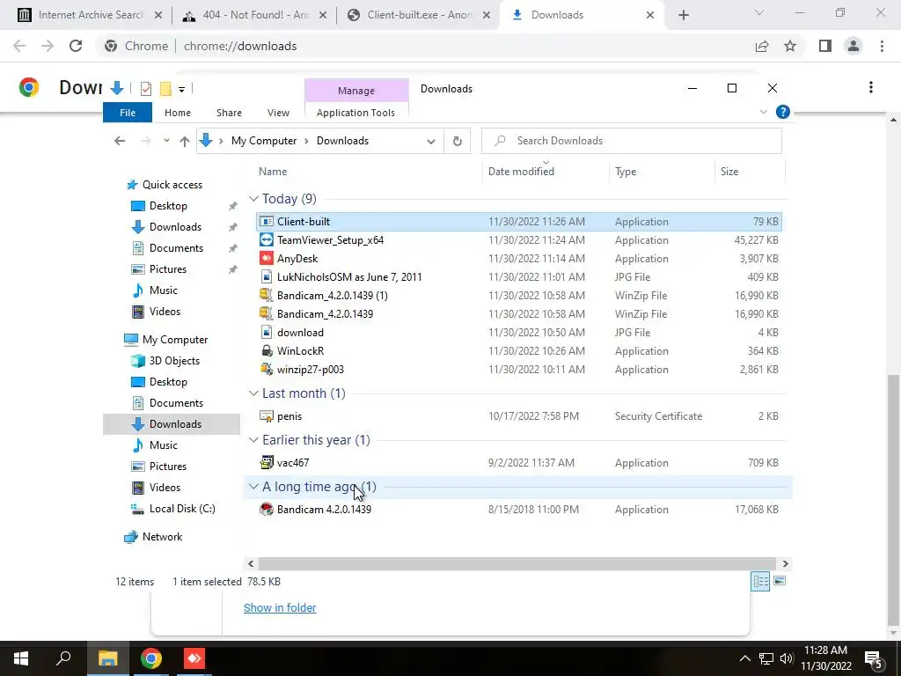The height and width of the screenshot is (676, 901).
Task: Collapse the Earlier this year (1) group
Action: coord(253,440)
